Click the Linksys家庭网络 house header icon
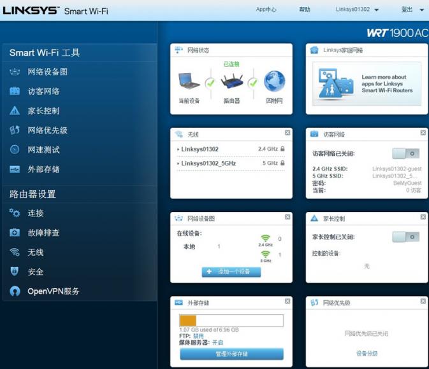Screen dimensions: 429x369 coord(314,50)
